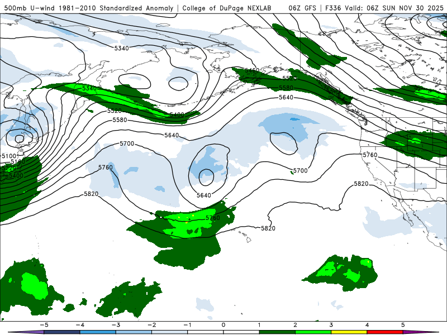Click the 5460 contour label
Screen dimensions: 447x335
[252, 70]
